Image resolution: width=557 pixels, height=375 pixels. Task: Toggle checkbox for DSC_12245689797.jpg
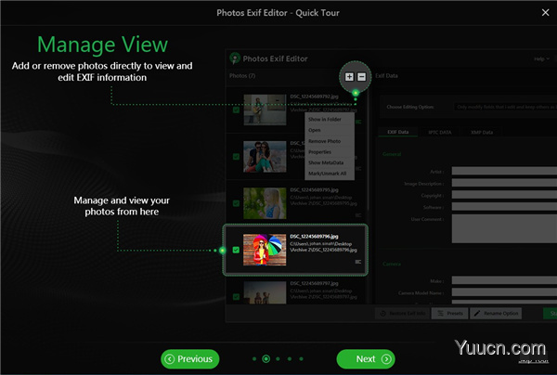pos(236,296)
